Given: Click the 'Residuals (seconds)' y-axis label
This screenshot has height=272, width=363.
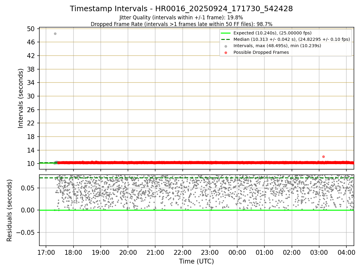Looking at the screenshot, I should [10, 210].
